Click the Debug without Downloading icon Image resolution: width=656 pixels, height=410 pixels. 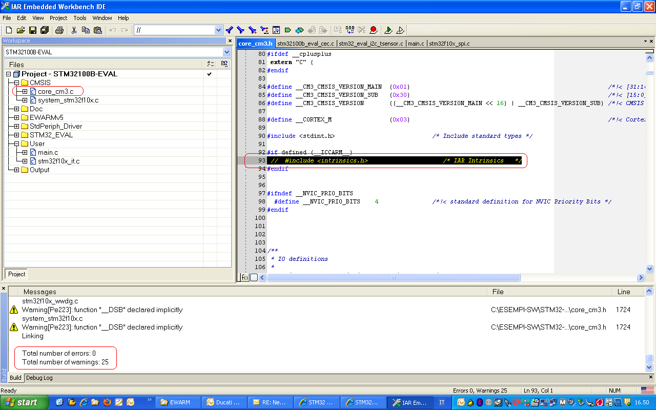[x=400, y=30]
